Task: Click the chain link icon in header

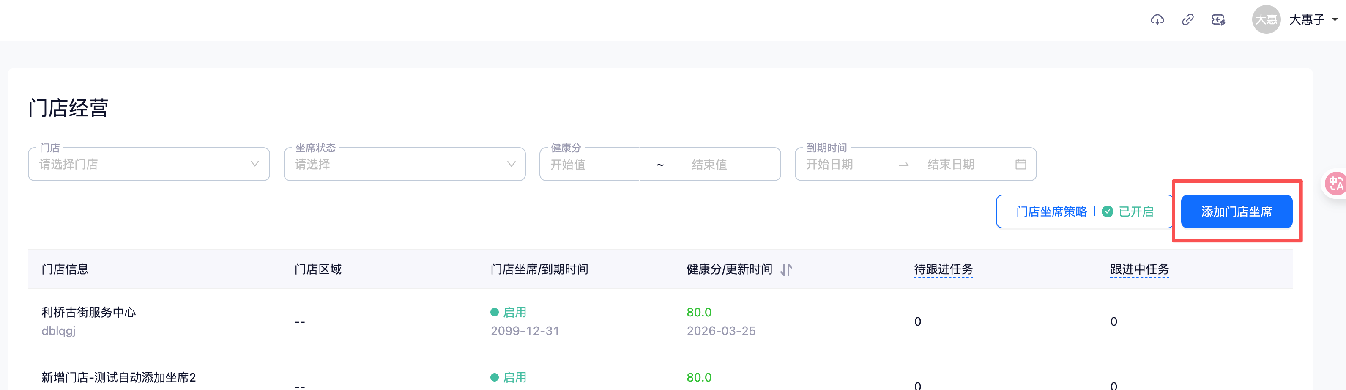Action: pyautogui.click(x=1187, y=20)
